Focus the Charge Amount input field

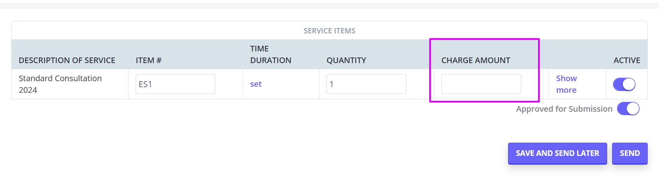(x=481, y=84)
